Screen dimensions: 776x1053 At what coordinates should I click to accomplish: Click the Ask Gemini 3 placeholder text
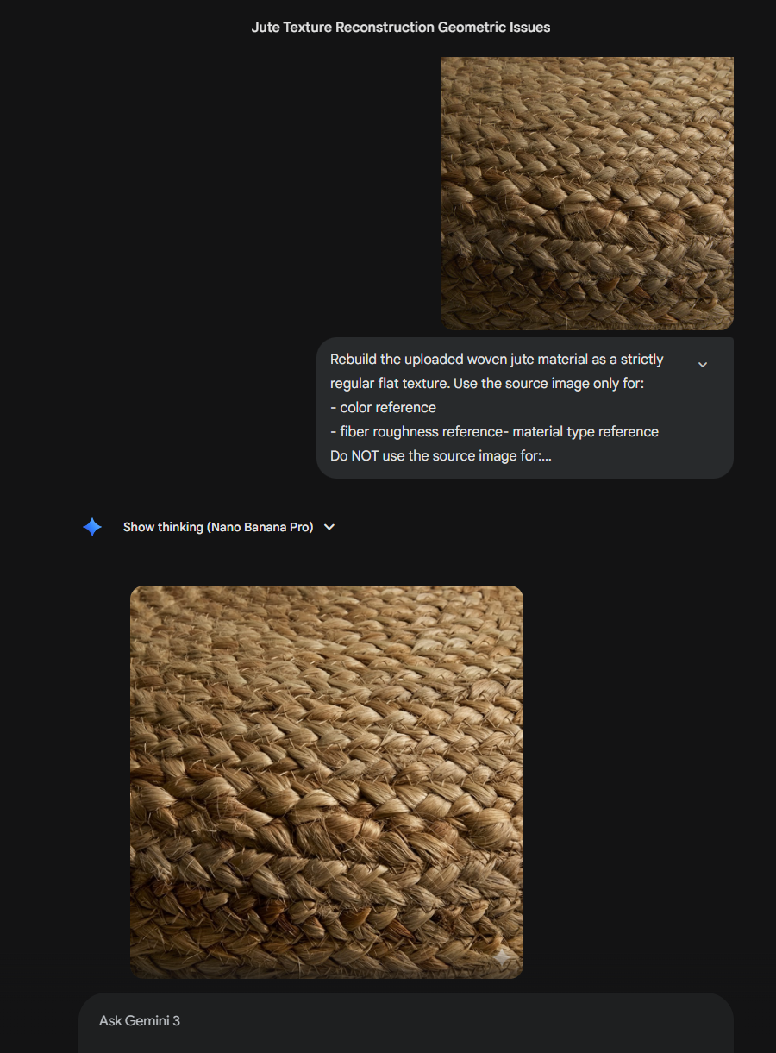tap(140, 1021)
